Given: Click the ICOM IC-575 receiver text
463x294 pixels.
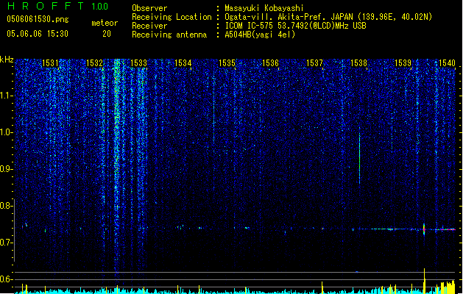Looking at the screenshot, I should pos(295,26).
